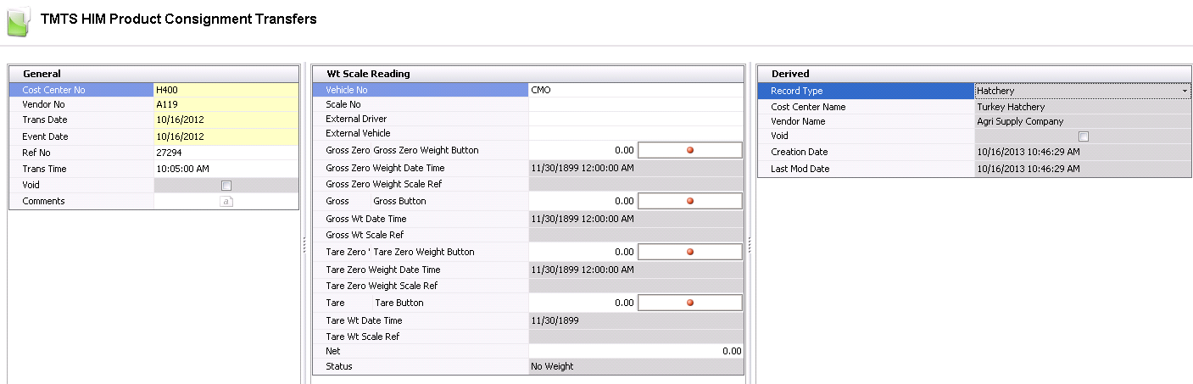Edit the Vehicle No field
Viewport: 1193px width, 384px height.
click(635, 90)
